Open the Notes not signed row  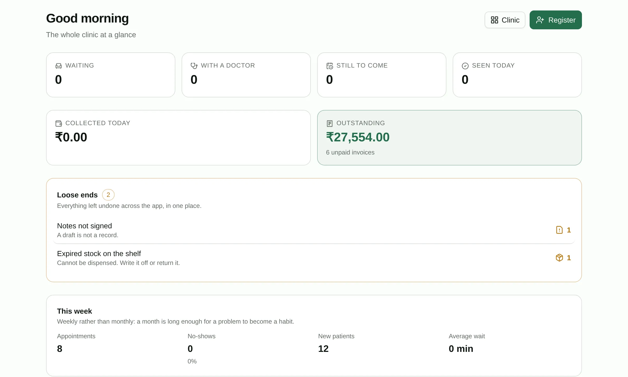[x=314, y=230]
